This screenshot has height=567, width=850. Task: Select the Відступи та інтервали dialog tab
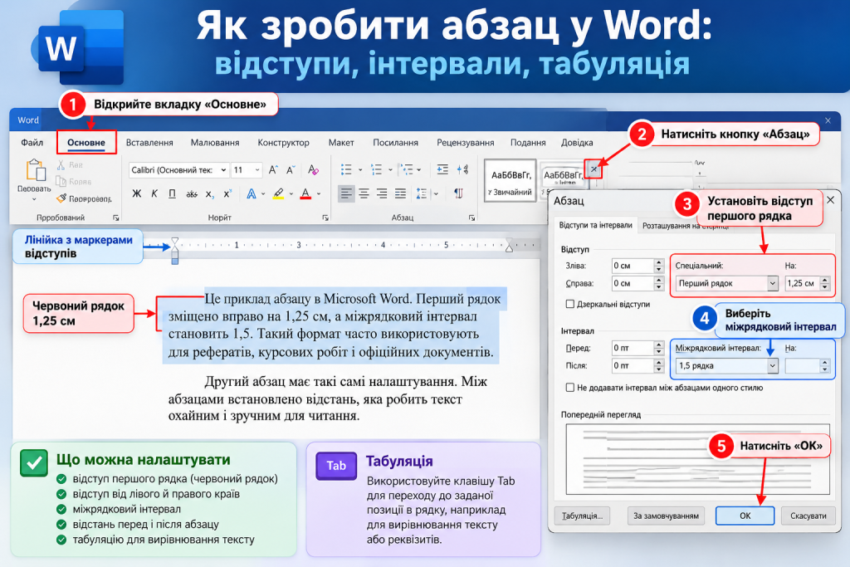(595, 226)
